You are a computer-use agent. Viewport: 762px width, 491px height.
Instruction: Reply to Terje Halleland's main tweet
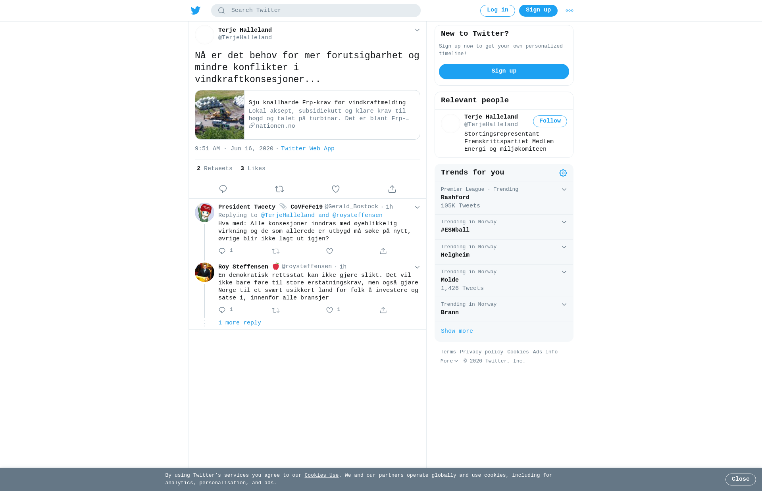click(x=223, y=189)
